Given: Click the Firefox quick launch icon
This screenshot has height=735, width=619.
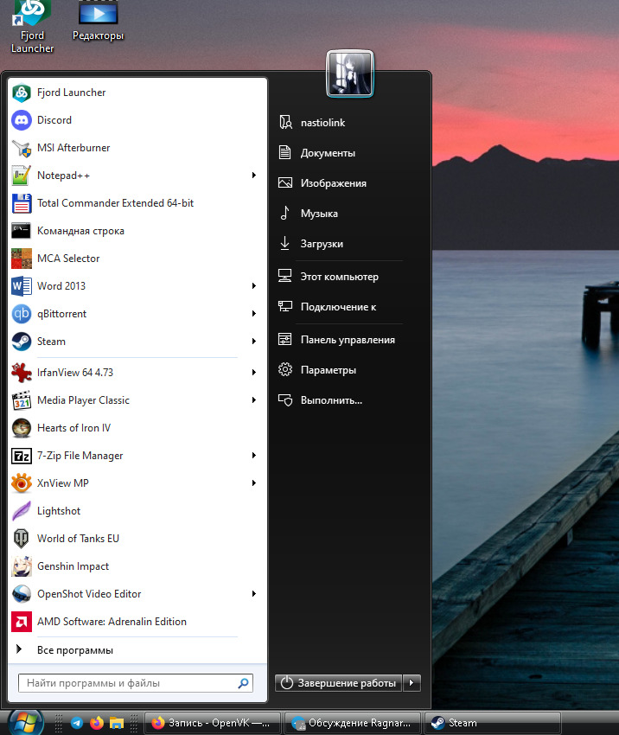Looking at the screenshot, I should (x=97, y=723).
